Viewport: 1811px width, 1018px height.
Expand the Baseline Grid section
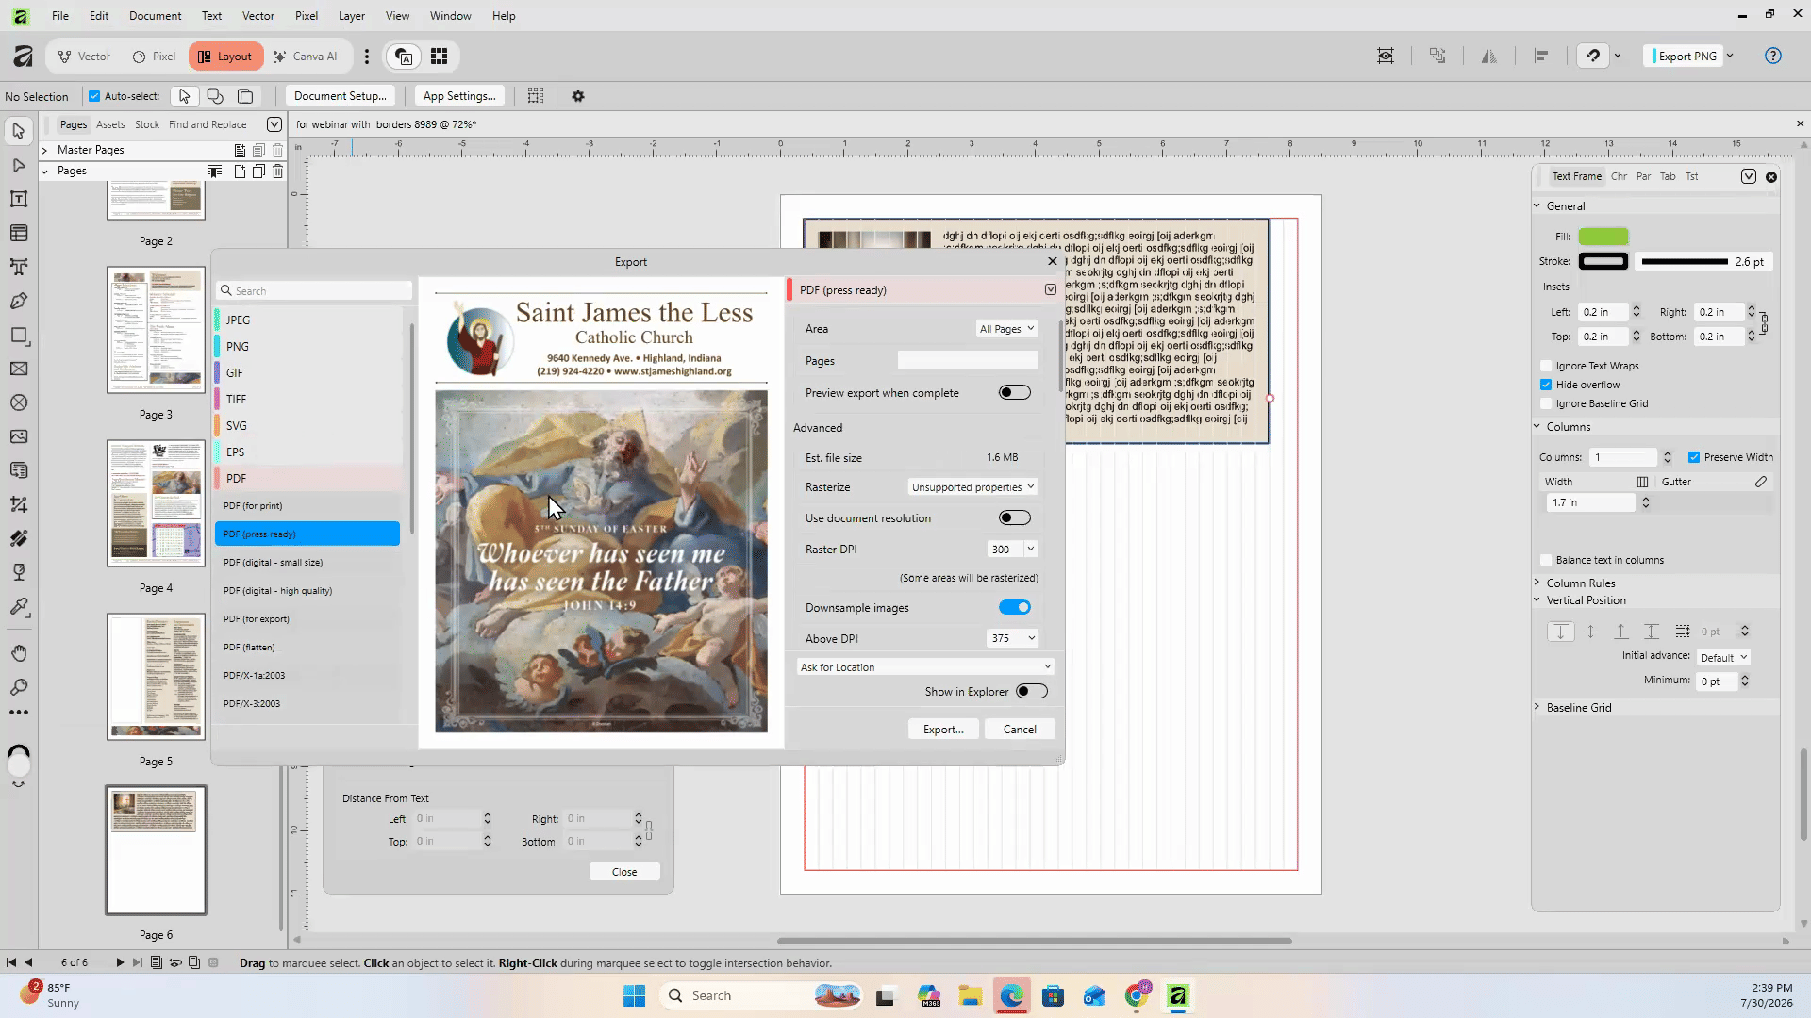tap(1537, 708)
